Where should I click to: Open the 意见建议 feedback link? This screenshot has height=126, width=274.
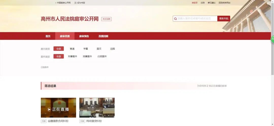tap(211, 3)
